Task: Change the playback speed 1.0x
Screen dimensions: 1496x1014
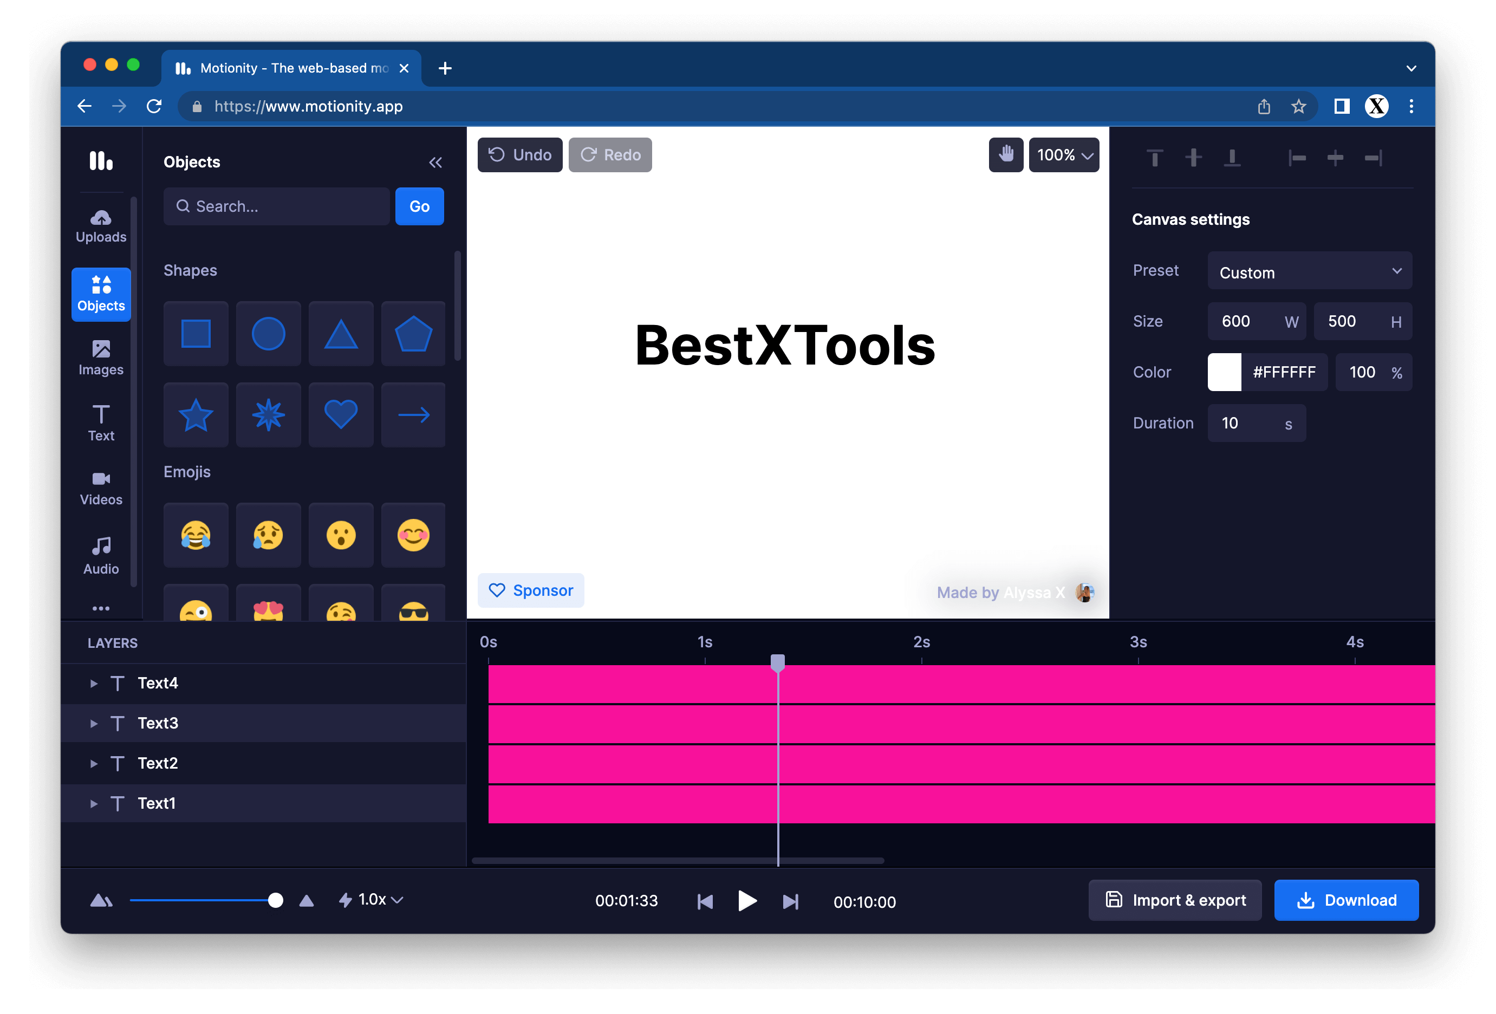Action: click(372, 899)
